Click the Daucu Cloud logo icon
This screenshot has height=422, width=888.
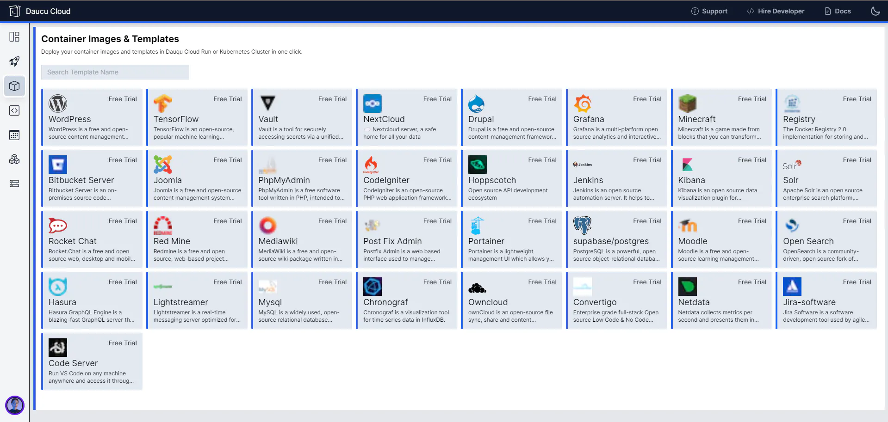pos(15,11)
